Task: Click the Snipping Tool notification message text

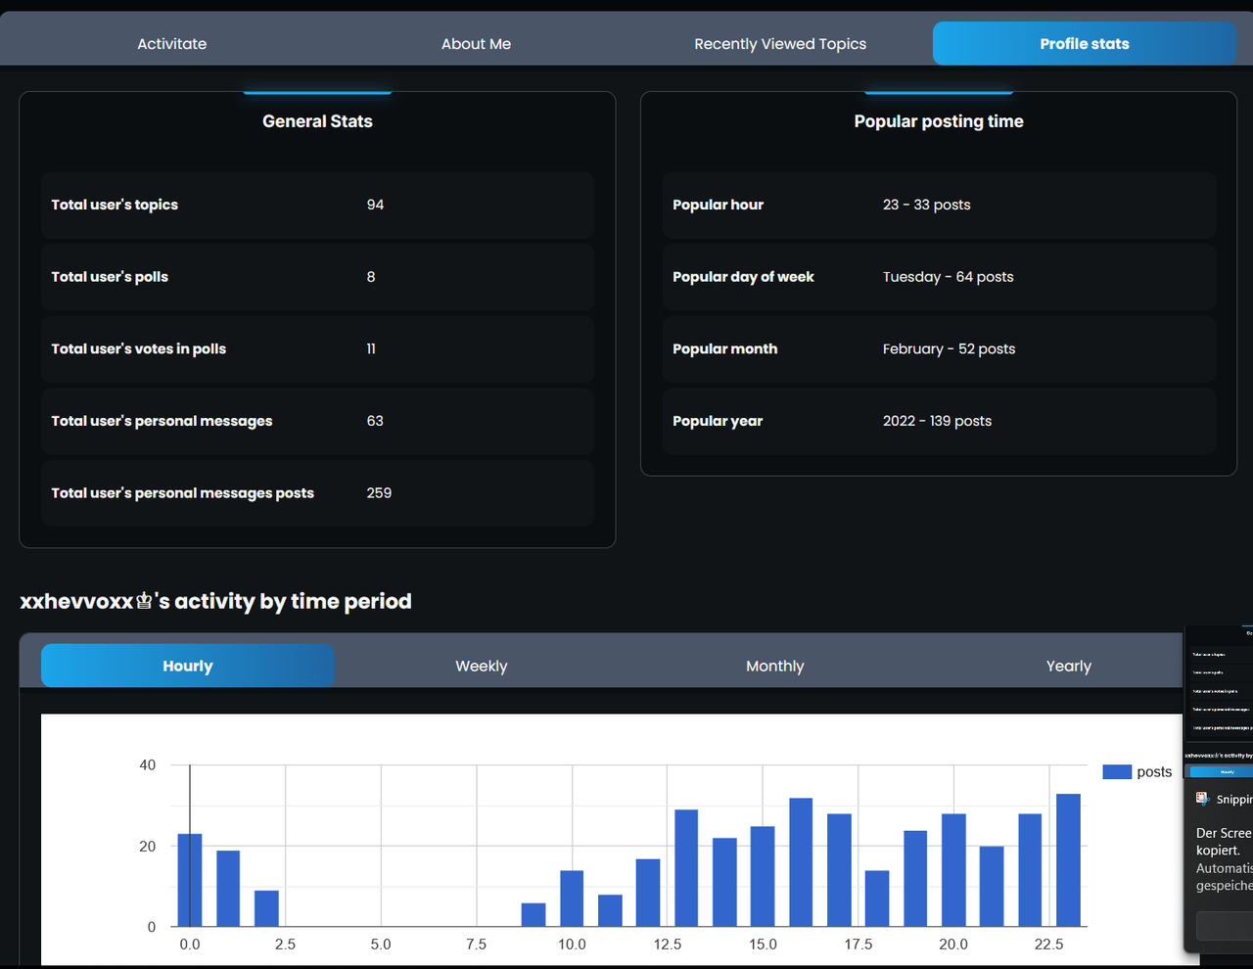Action: pyautogui.click(x=1224, y=859)
